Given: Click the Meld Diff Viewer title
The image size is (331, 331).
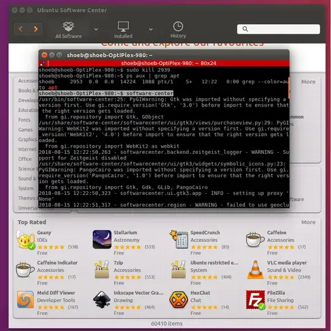Looking at the screenshot, I should [x=56, y=293].
